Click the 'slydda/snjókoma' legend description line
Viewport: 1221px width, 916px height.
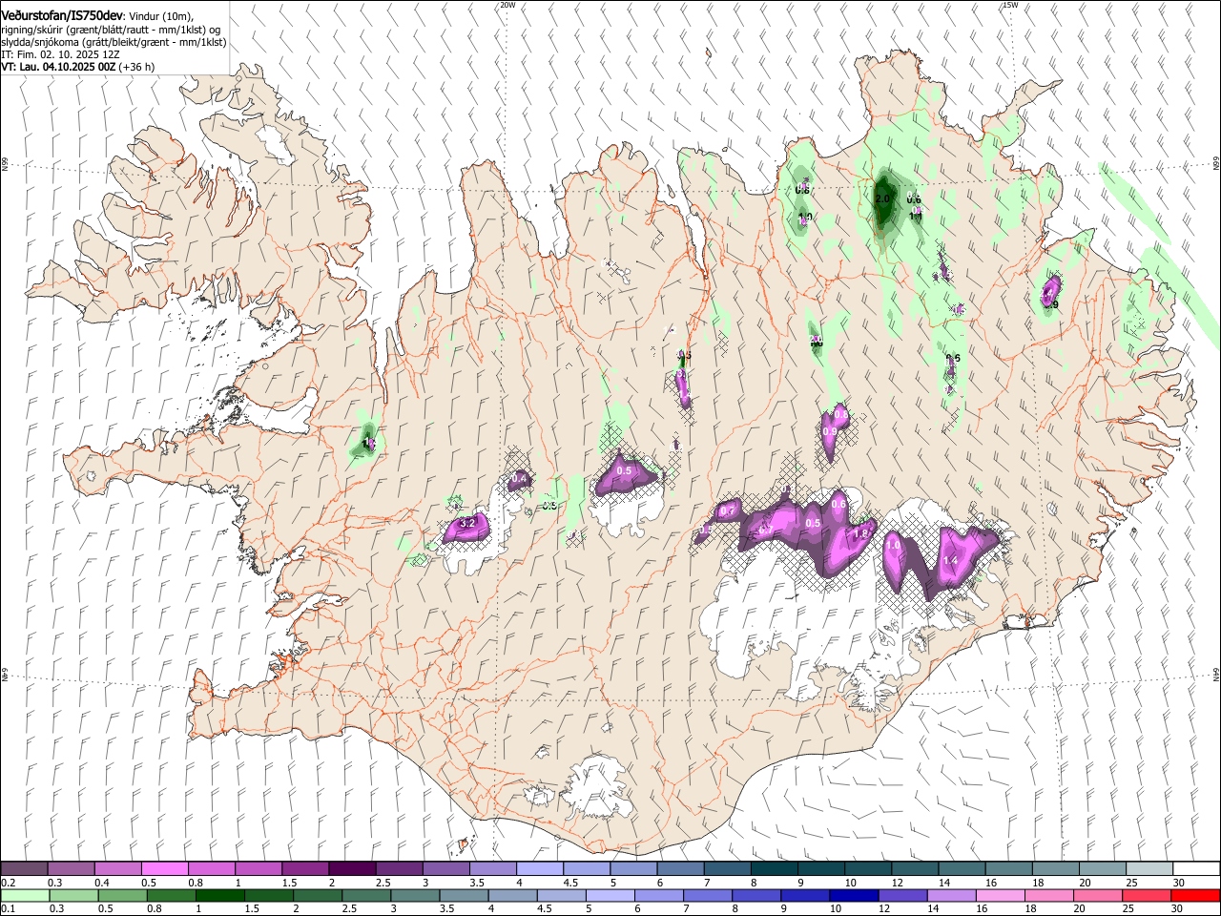click(114, 42)
